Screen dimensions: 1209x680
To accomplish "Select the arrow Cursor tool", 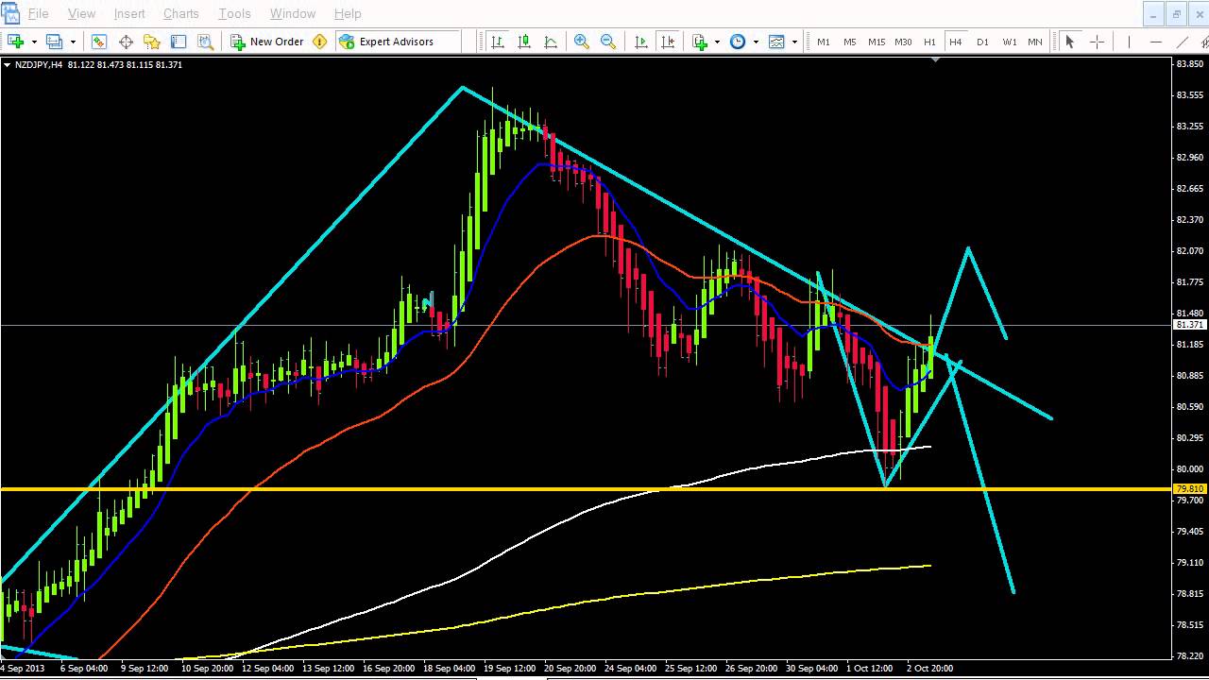I will click(x=1070, y=42).
